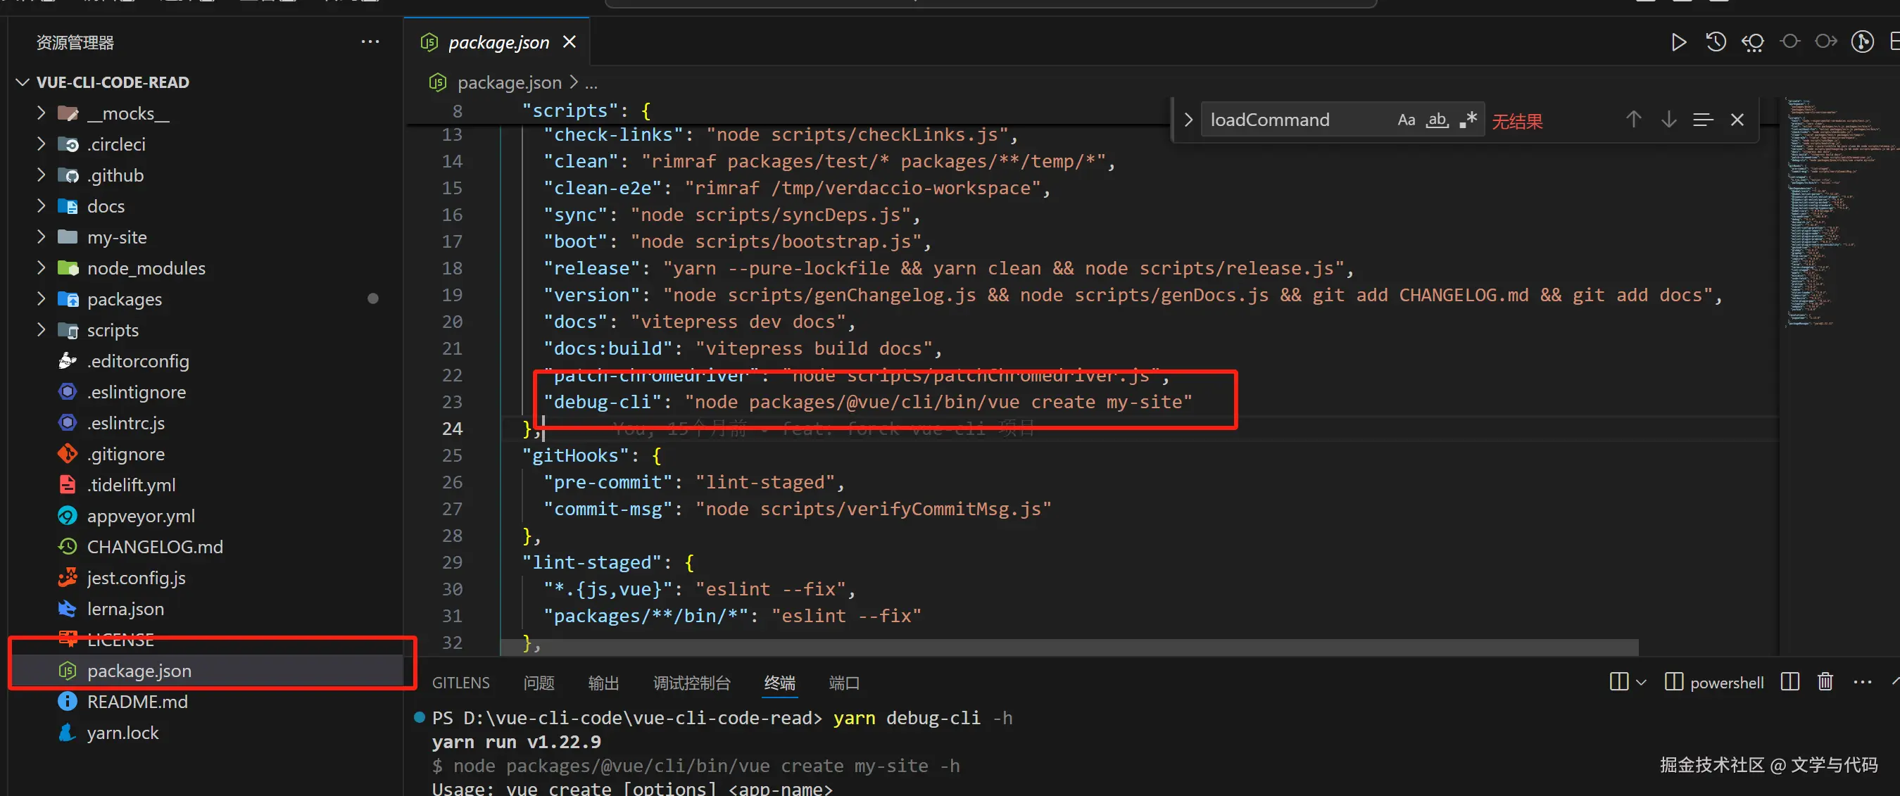Screen dimensions: 1900x796
Task: Click the Run play icon in editor toolbar
Action: 1678,42
